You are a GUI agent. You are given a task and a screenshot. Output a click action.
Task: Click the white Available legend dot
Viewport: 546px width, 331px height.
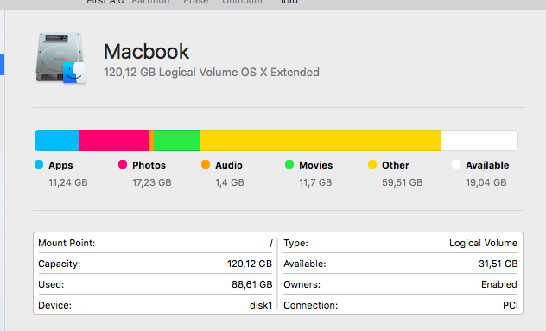pos(456,164)
